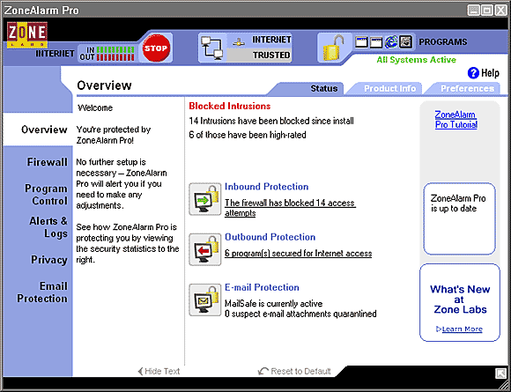Image resolution: width=511 pixels, height=392 pixels.
Task: Click the TRUSTED zone label
Action: tap(271, 55)
